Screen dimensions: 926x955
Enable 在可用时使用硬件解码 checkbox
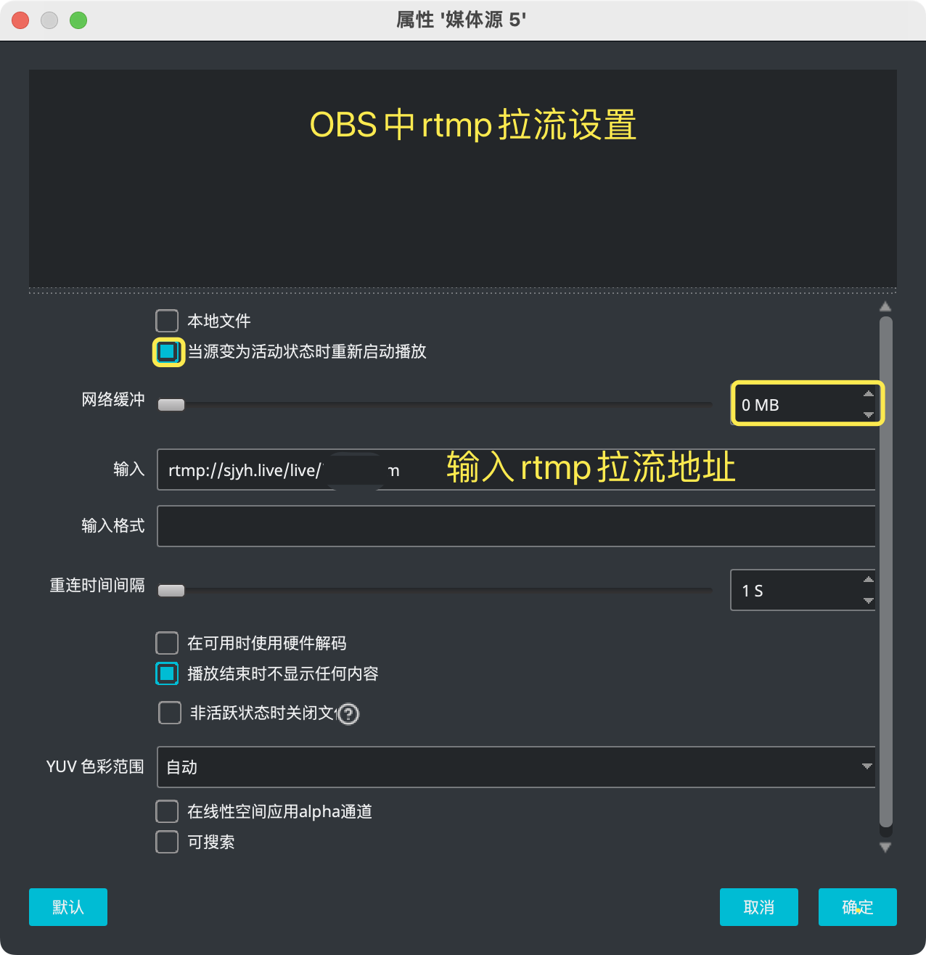(x=167, y=643)
